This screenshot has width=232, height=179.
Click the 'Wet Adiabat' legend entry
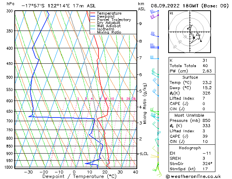click(x=109, y=26)
